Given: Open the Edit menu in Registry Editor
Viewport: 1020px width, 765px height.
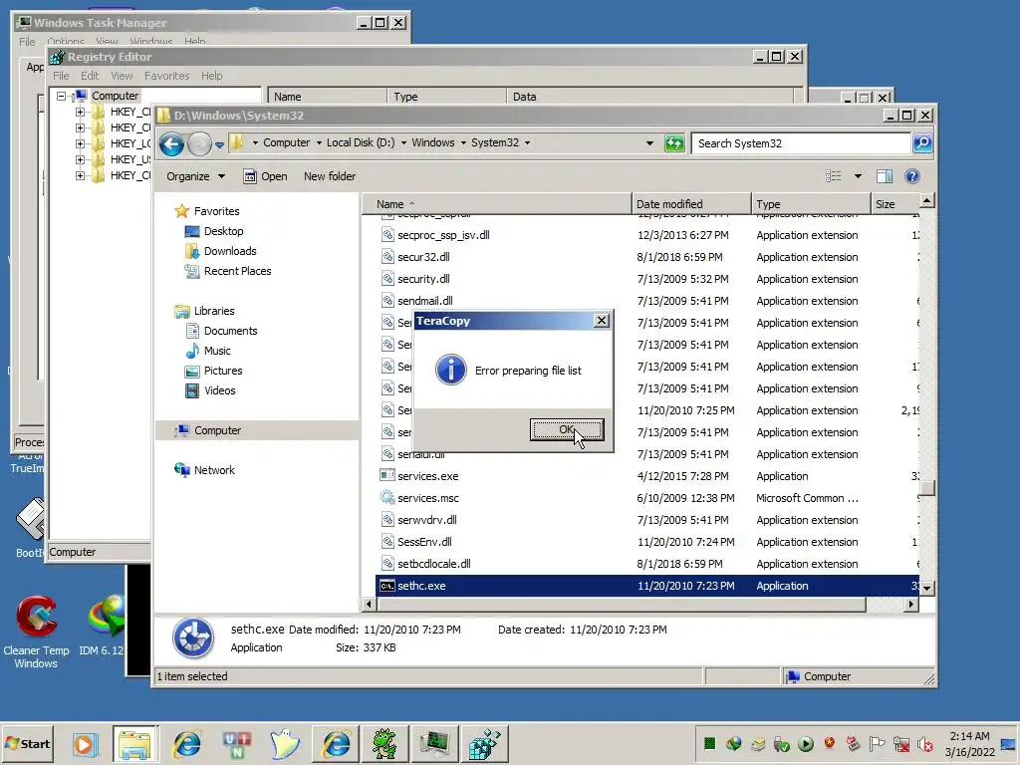Looking at the screenshot, I should pos(90,76).
